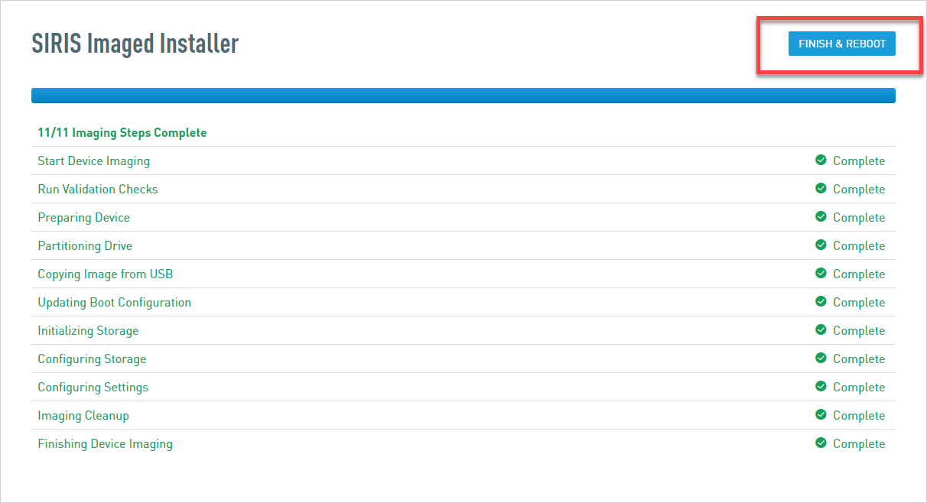Click Complete status text for Imaging Cleanup
This screenshot has width=927, height=503.
tap(858, 416)
